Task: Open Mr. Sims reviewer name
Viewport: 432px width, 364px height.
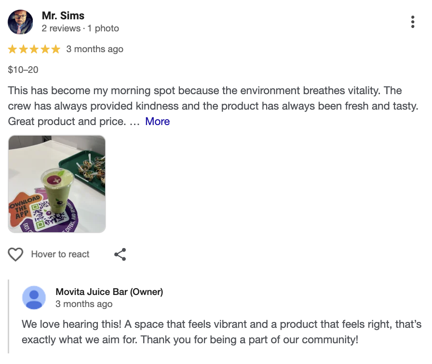Action: pos(63,15)
